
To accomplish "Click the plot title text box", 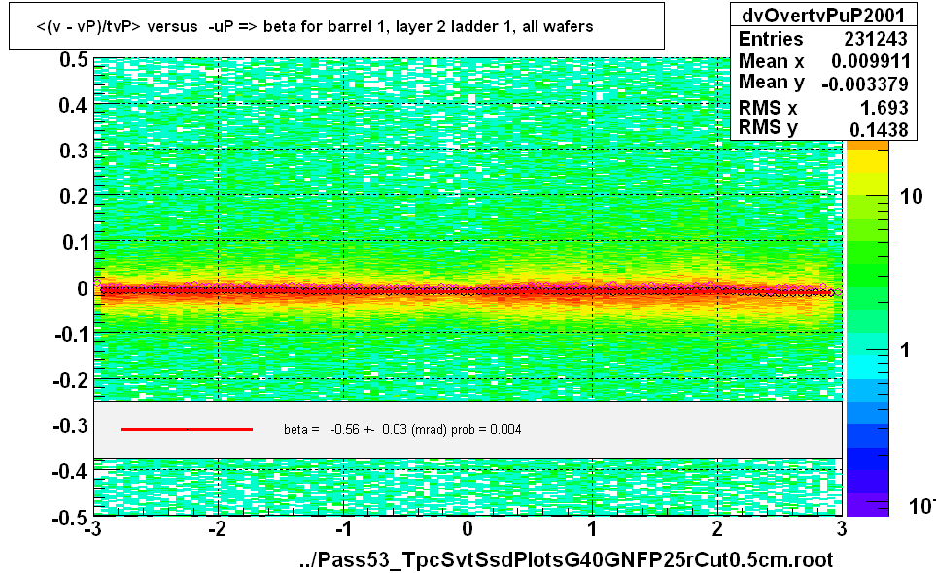I will click(x=336, y=26).
